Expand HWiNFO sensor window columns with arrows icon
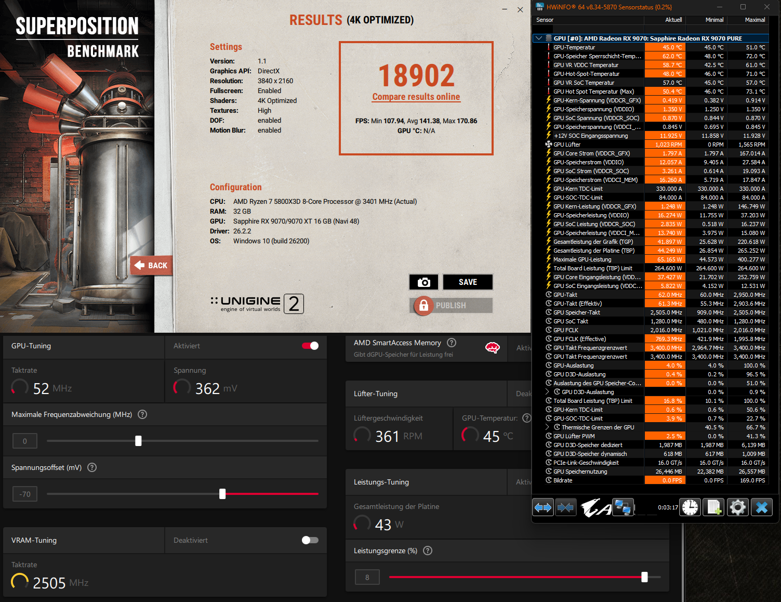Screen dimensions: 781x602 543,507
